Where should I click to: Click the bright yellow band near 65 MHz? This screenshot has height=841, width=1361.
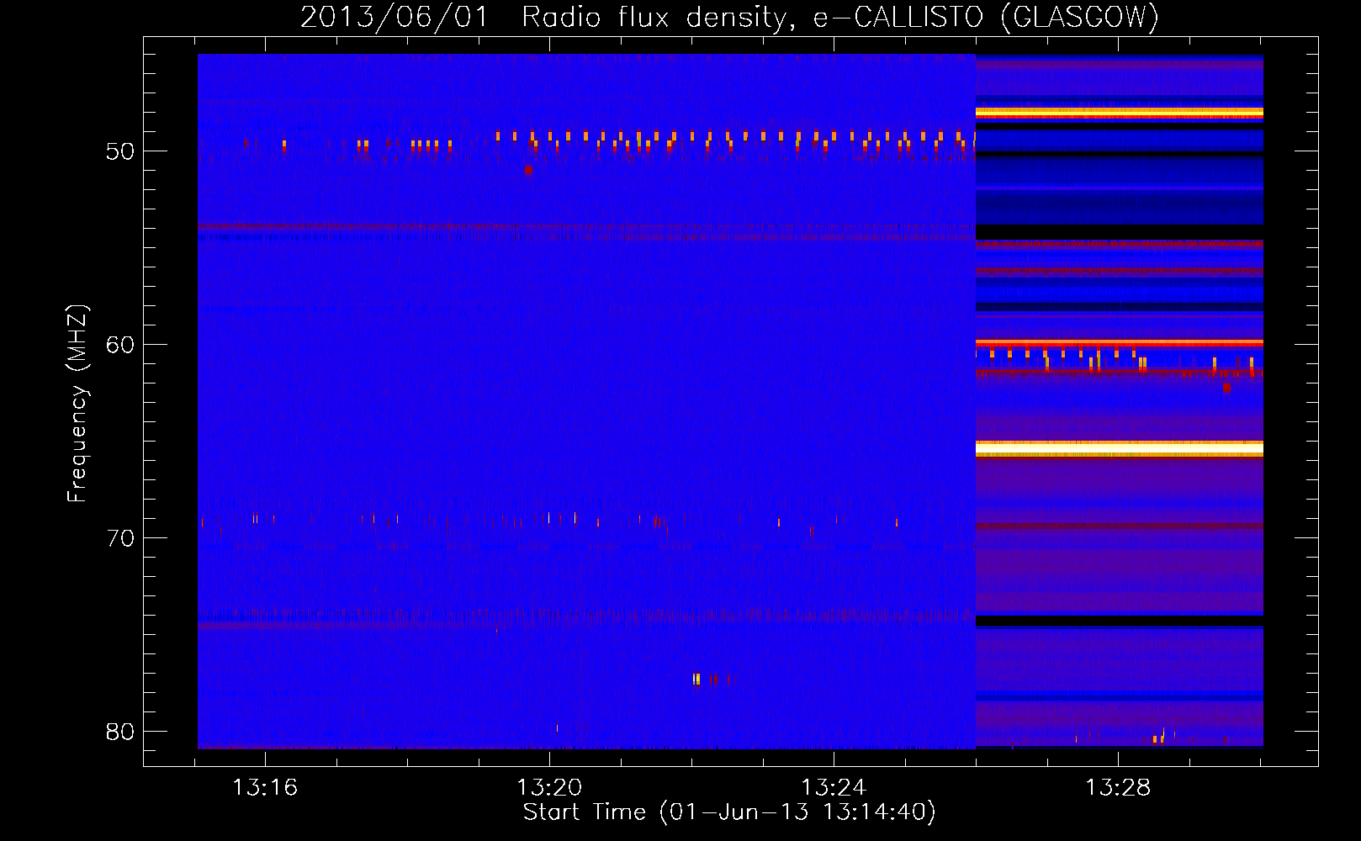1120,448
